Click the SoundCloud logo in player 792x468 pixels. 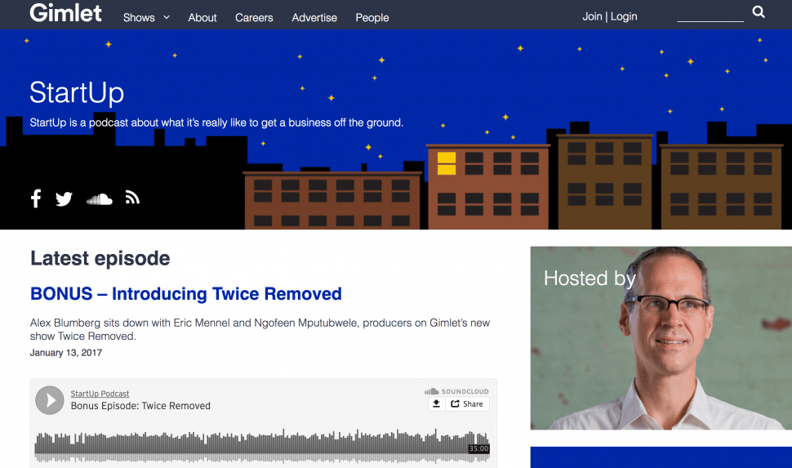456,391
